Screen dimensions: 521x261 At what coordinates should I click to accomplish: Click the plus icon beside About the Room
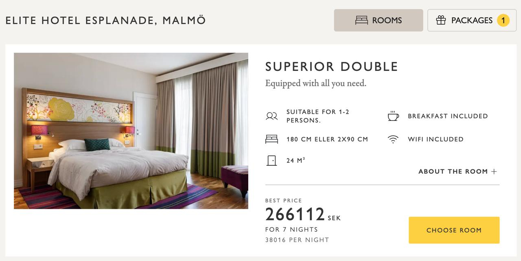coord(494,171)
